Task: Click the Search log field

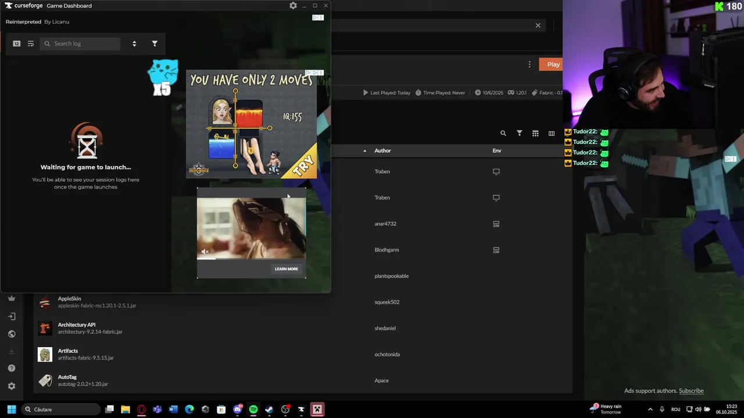Action: pyautogui.click(x=81, y=44)
